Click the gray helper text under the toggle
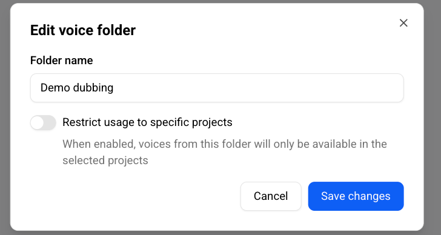The image size is (441, 235). 224,152
